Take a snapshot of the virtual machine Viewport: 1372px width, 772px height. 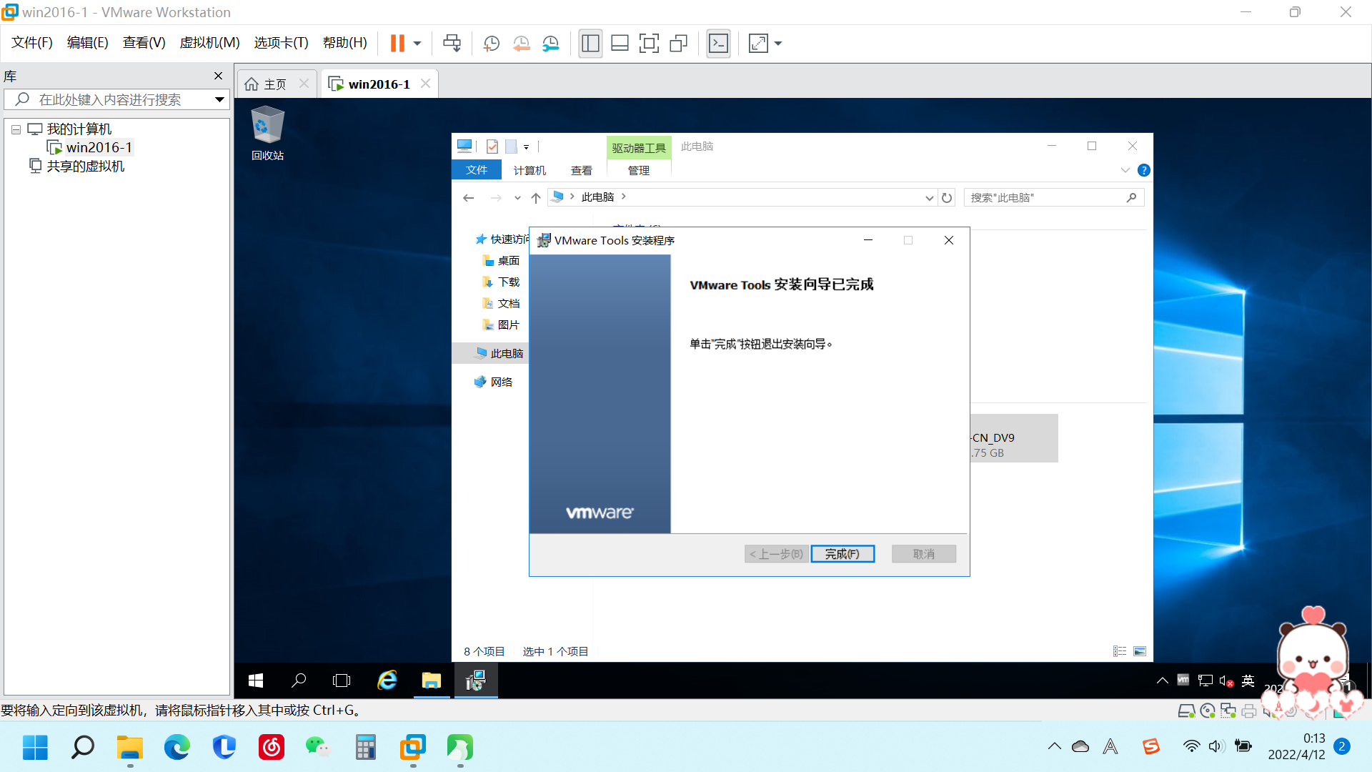click(x=491, y=44)
